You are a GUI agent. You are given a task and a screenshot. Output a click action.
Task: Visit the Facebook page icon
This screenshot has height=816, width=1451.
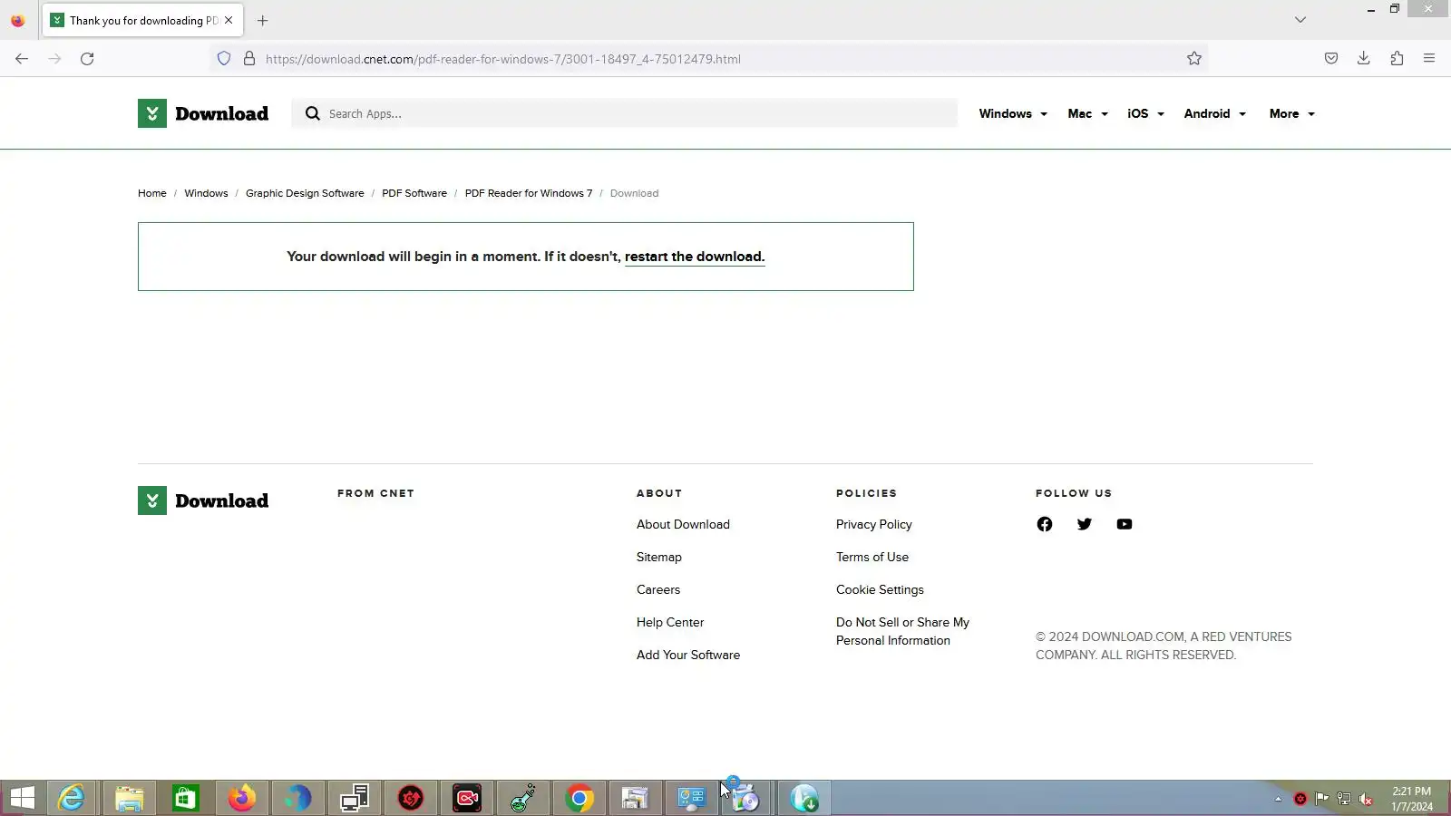pos(1045,524)
